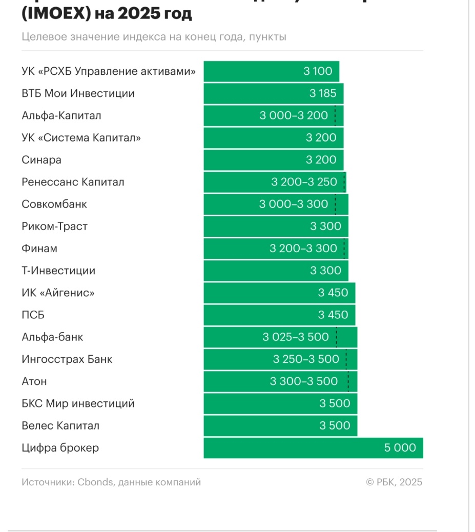The image size is (475, 532).
Task: Select the Велес Капитал 3 500 bar
Action: [280, 425]
